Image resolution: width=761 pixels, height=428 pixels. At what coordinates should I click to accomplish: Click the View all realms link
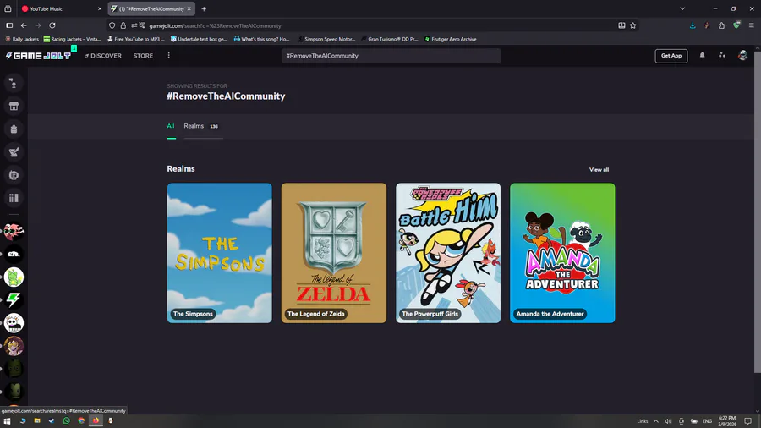599,170
